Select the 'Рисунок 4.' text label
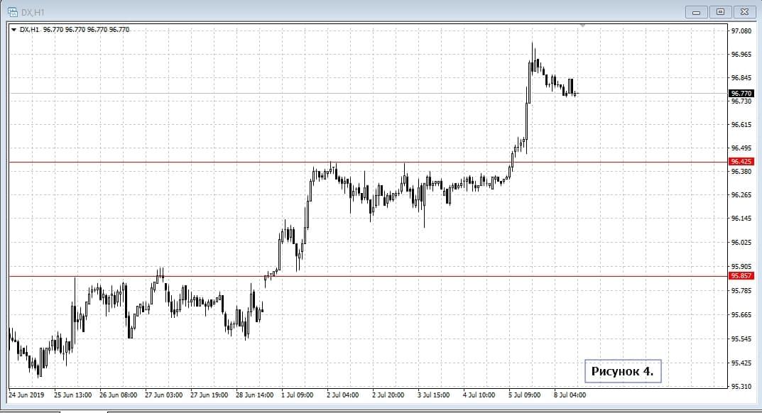This screenshot has height=413, width=762. click(621, 370)
